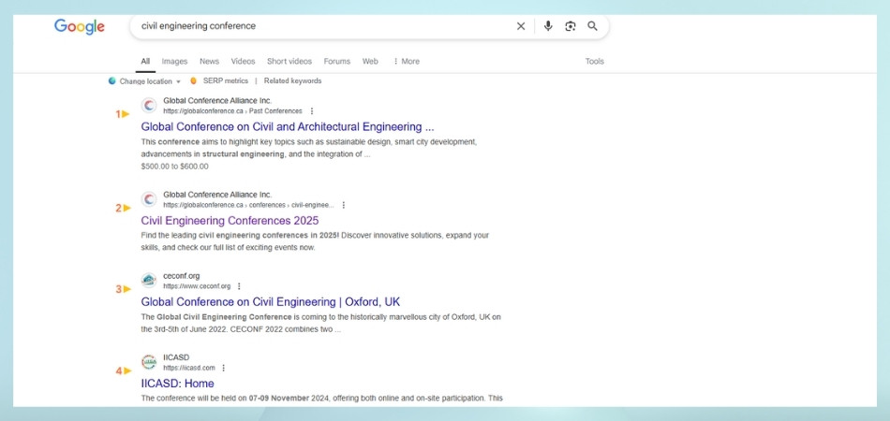Screen dimensions: 890x421
Task: Open the IICASD: Home result
Action: tap(177, 384)
